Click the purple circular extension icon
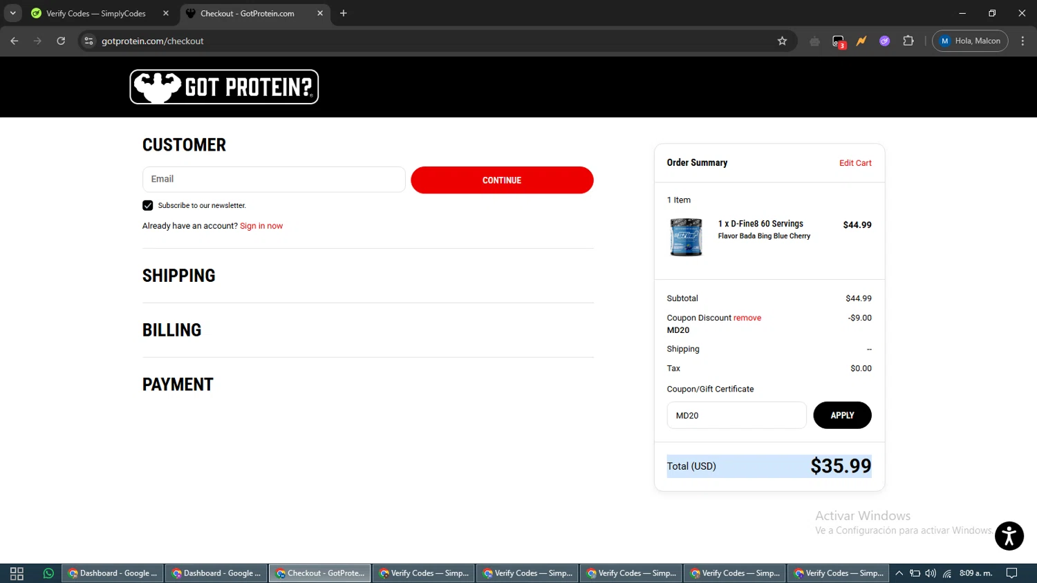Viewport: 1037px width, 583px height. (885, 41)
